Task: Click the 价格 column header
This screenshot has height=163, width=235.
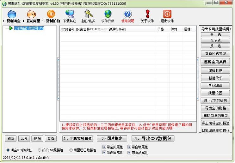Action: click(160, 29)
